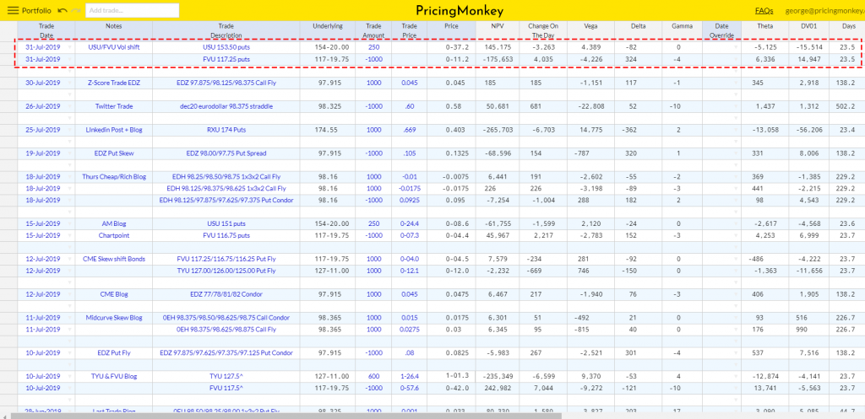865x419 pixels.
Task: Select the 'Chartpoint' note cell
Action: [x=114, y=236]
